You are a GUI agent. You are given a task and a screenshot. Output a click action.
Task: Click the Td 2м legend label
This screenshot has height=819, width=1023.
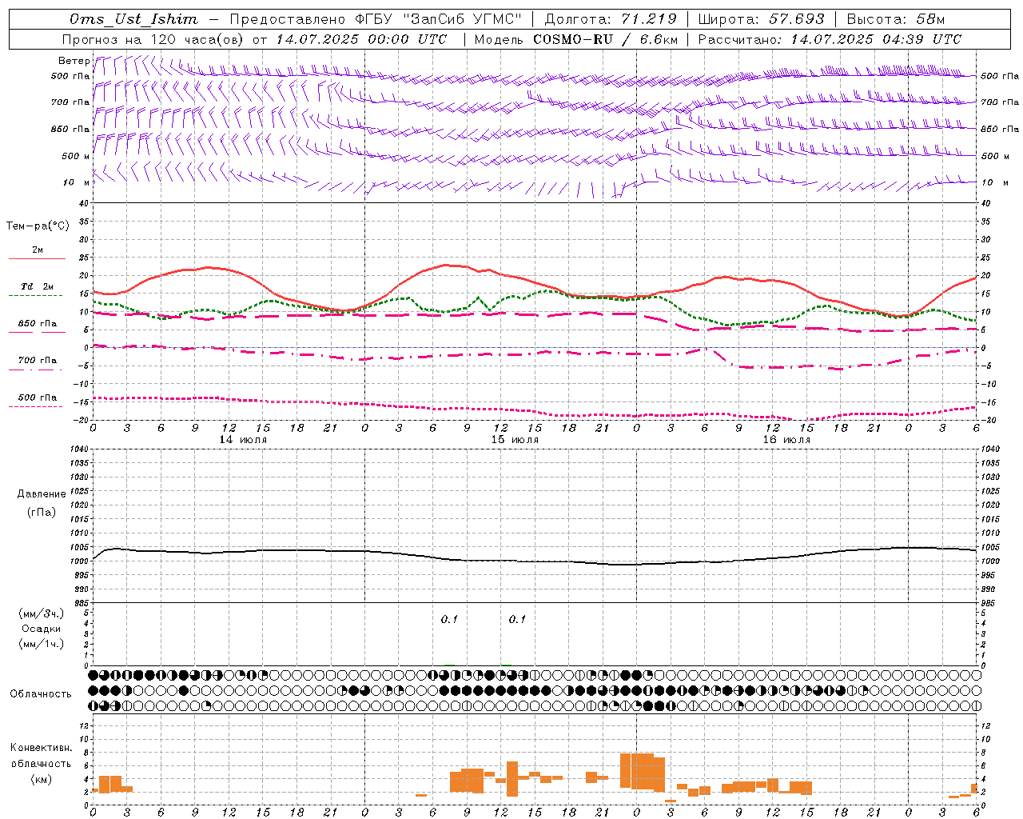pos(37,286)
